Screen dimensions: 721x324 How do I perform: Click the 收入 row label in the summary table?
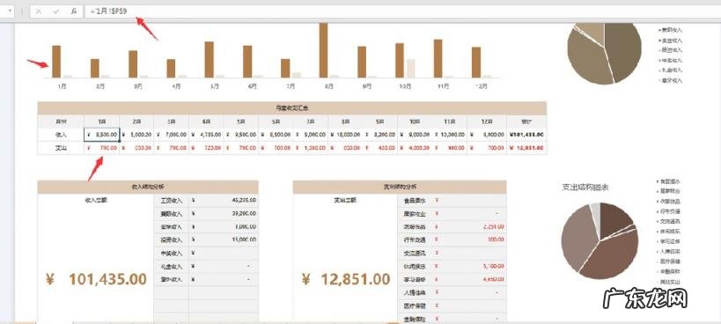61,135
